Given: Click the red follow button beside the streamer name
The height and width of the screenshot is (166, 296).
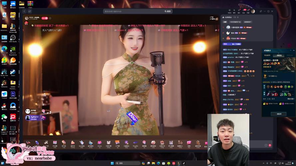Looking at the screenshot, I should tap(45, 18).
